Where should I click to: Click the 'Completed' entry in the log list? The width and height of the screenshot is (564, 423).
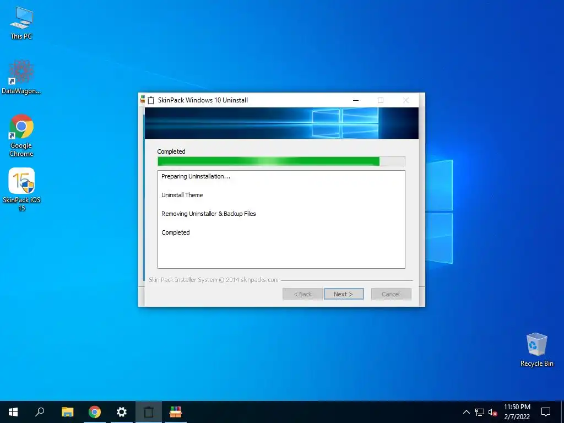(x=176, y=232)
